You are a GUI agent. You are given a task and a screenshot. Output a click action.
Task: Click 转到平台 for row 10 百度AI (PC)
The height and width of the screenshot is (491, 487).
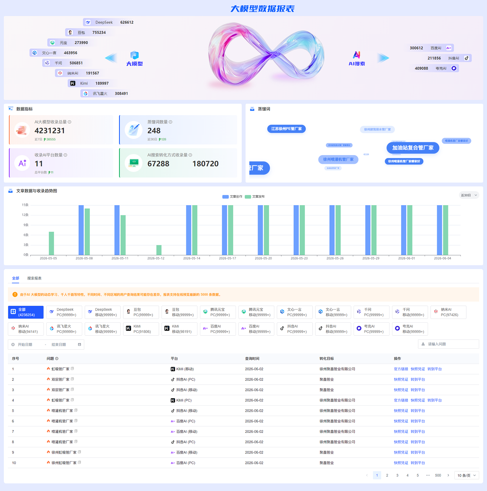tap(418, 463)
